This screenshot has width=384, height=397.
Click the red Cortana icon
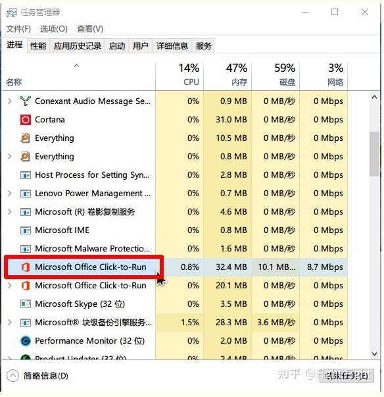point(26,120)
